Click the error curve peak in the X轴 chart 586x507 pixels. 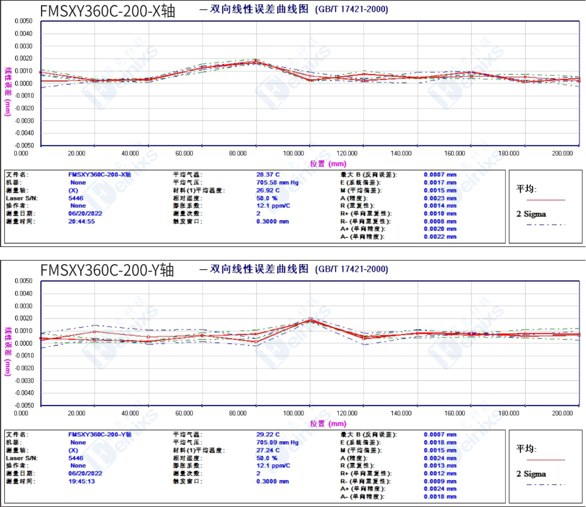255,62
